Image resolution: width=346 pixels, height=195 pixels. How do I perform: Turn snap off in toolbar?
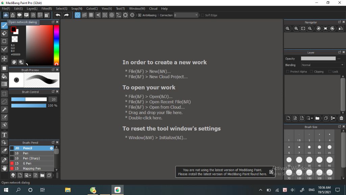click(x=77, y=15)
